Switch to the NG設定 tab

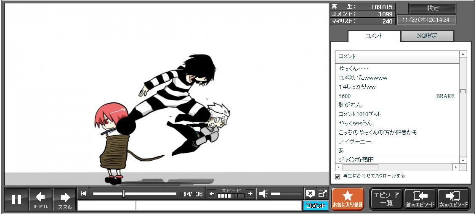pos(427,36)
